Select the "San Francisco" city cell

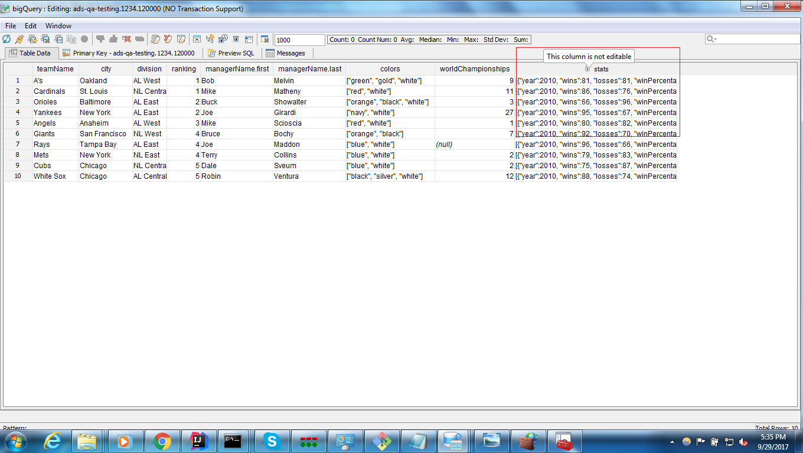[x=106, y=133]
